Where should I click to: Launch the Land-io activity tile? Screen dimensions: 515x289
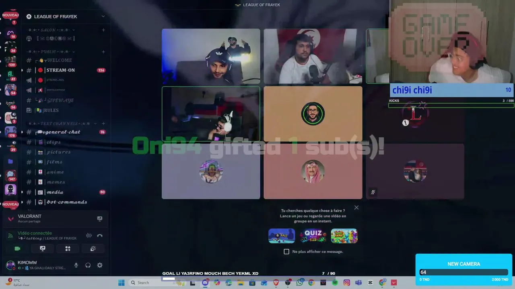(x=344, y=236)
